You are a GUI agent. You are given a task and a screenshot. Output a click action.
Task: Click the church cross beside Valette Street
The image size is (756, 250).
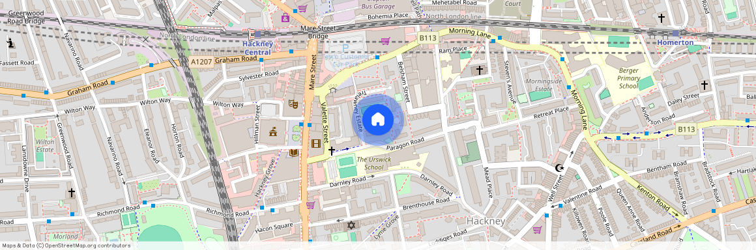[x=332, y=151]
